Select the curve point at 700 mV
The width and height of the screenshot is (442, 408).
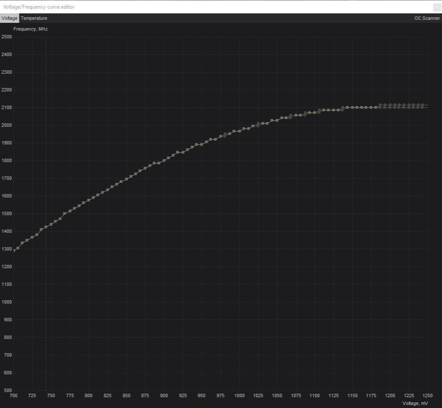point(14,251)
